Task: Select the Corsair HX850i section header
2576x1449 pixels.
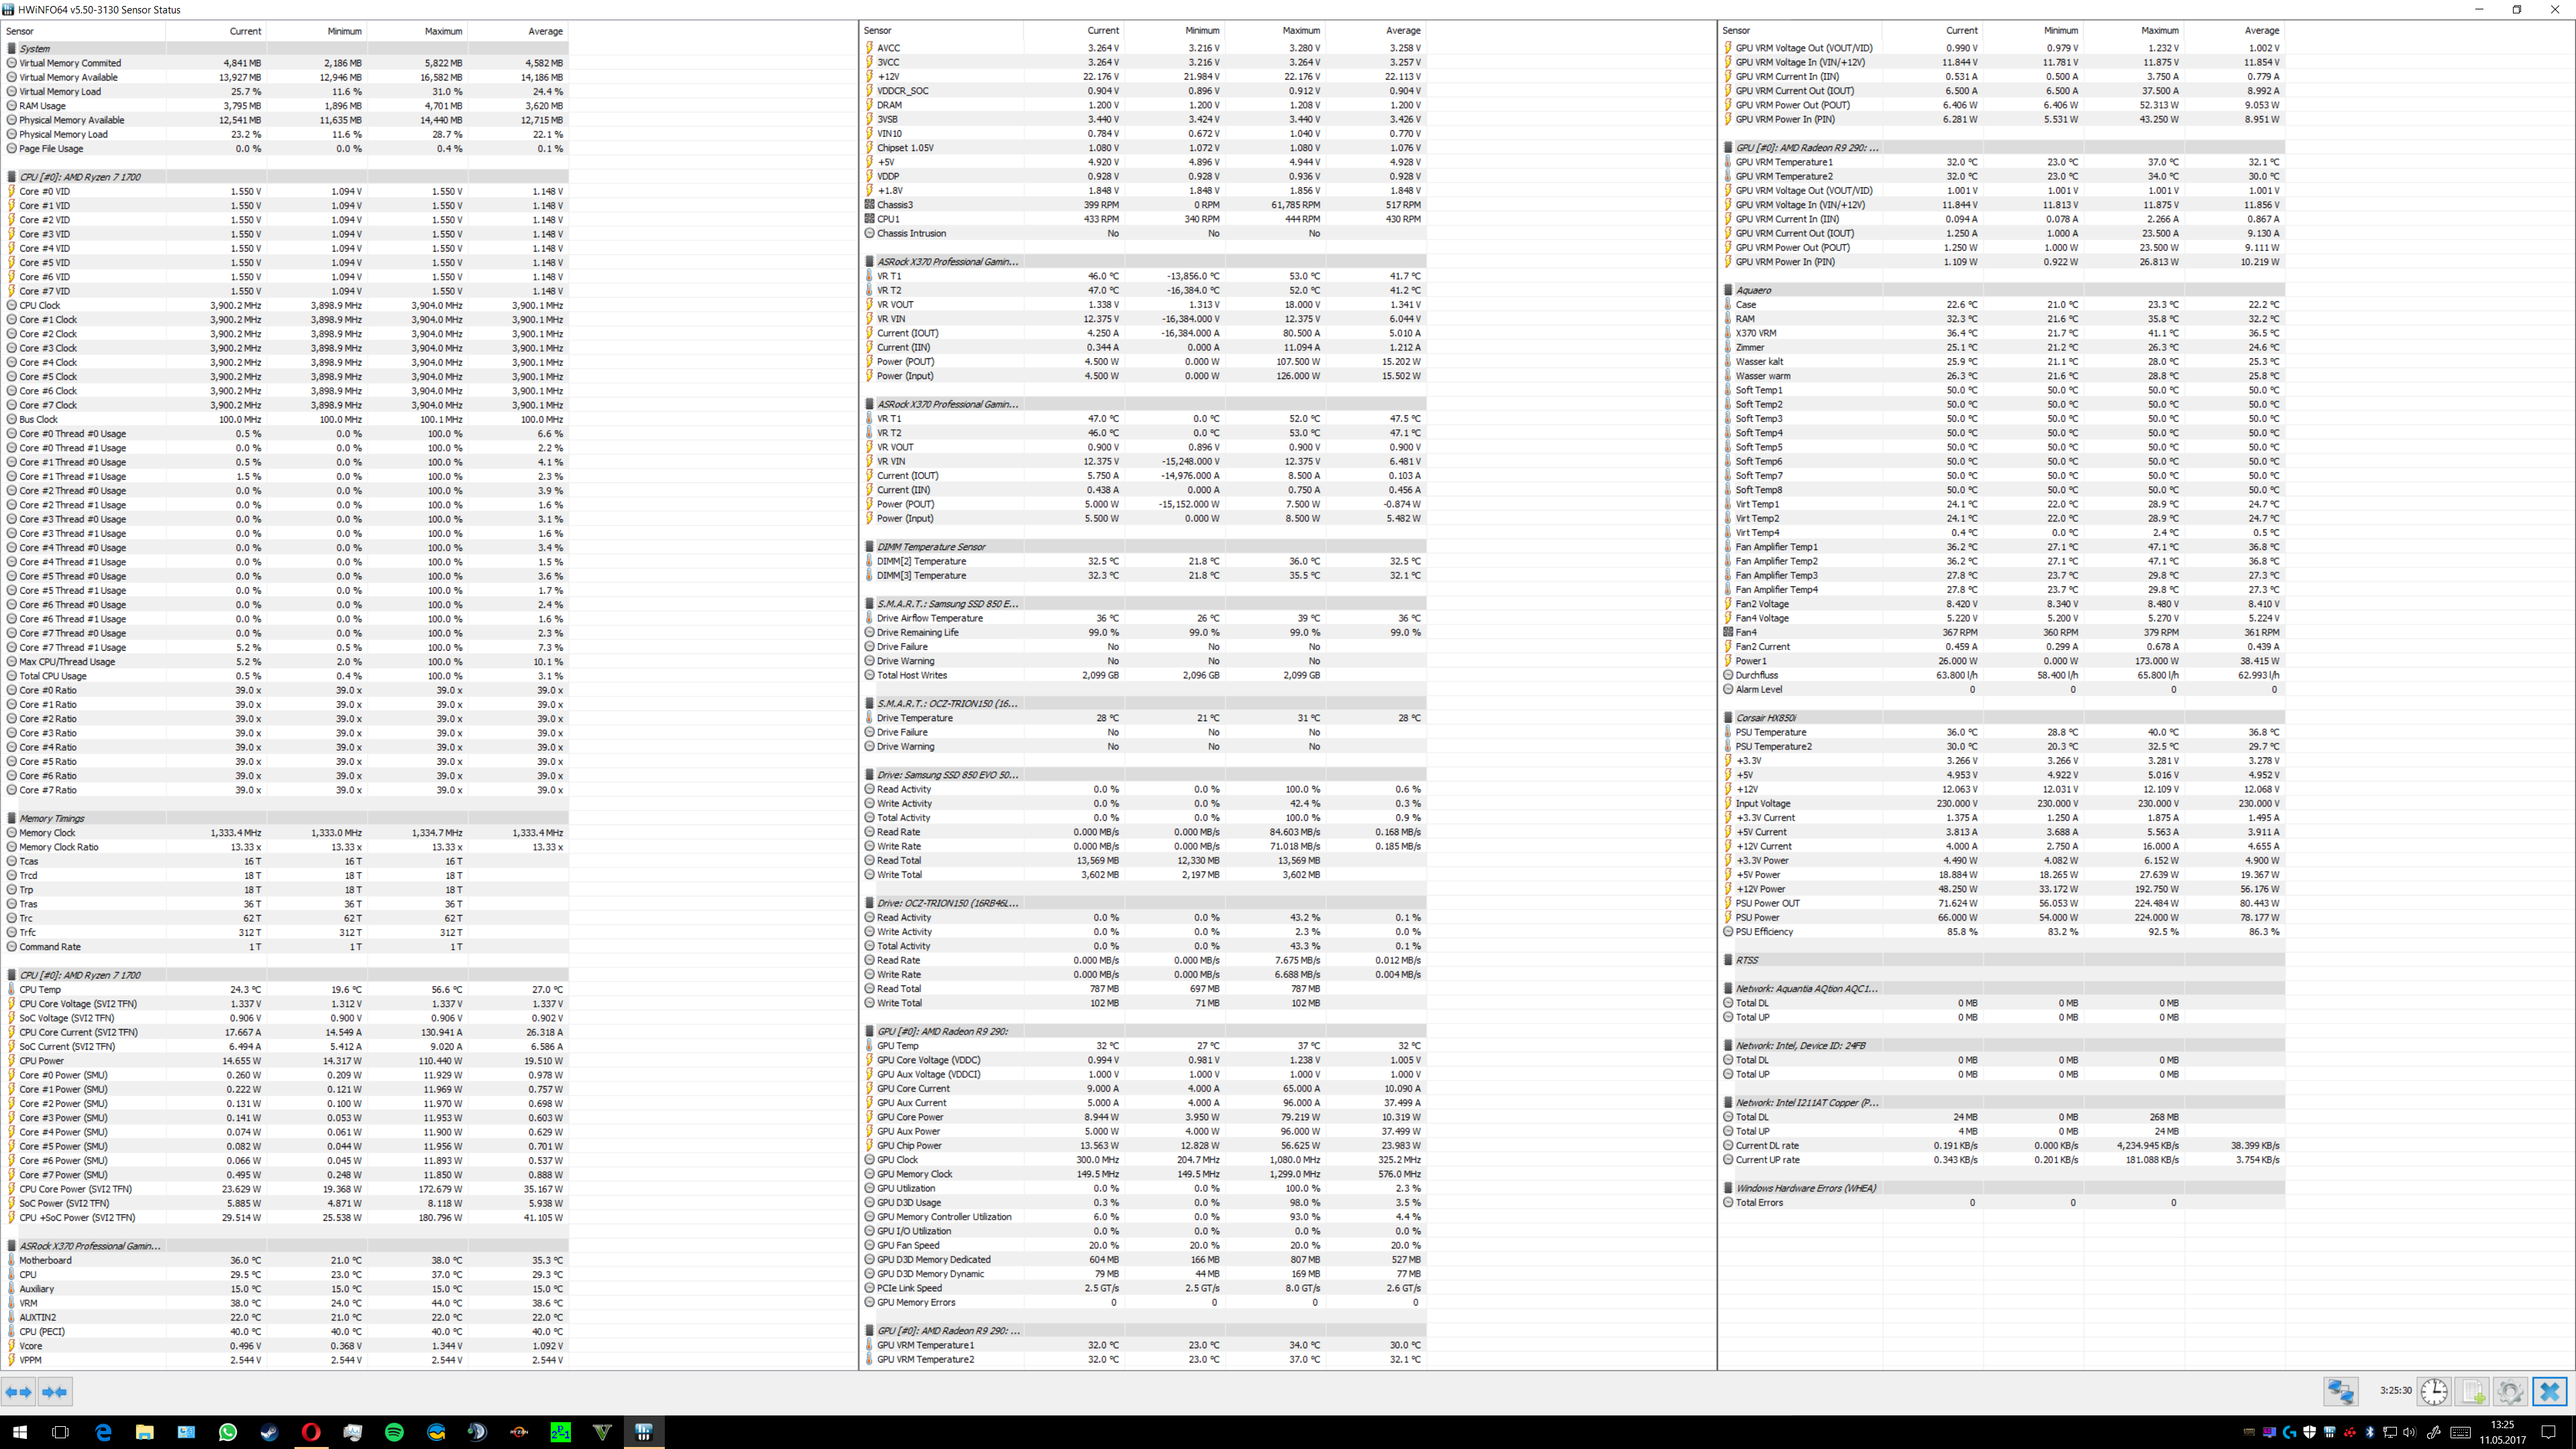Action: 1765,718
